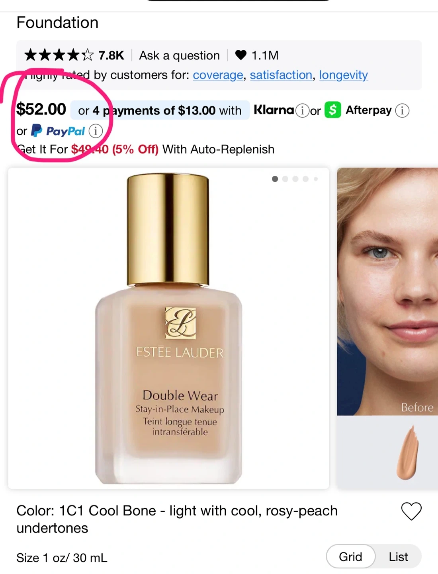The image size is (438, 574).
Task: Switch shade view to Grid
Action: click(x=350, y=556)
